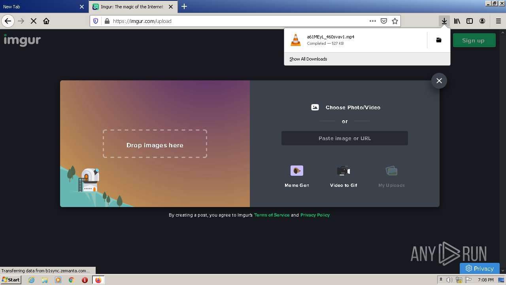
Task: Select Firefox taskbar button
Action: [98, 280]
